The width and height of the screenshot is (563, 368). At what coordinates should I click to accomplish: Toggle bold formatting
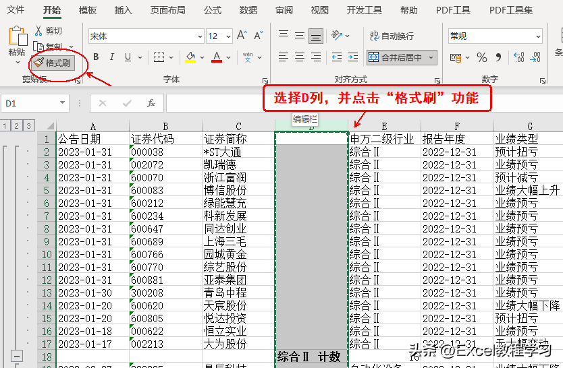(96, 57)
